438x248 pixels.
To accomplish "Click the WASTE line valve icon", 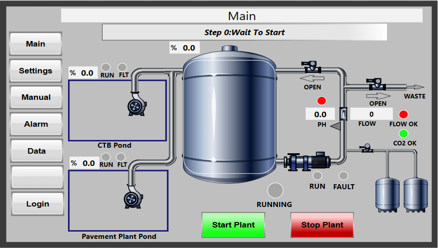I will click(377, 83).
